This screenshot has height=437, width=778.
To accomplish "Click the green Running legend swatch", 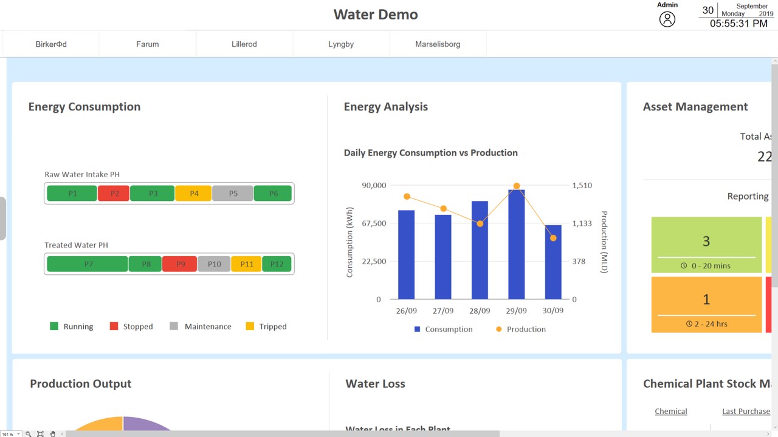I will tap(54, 327).
